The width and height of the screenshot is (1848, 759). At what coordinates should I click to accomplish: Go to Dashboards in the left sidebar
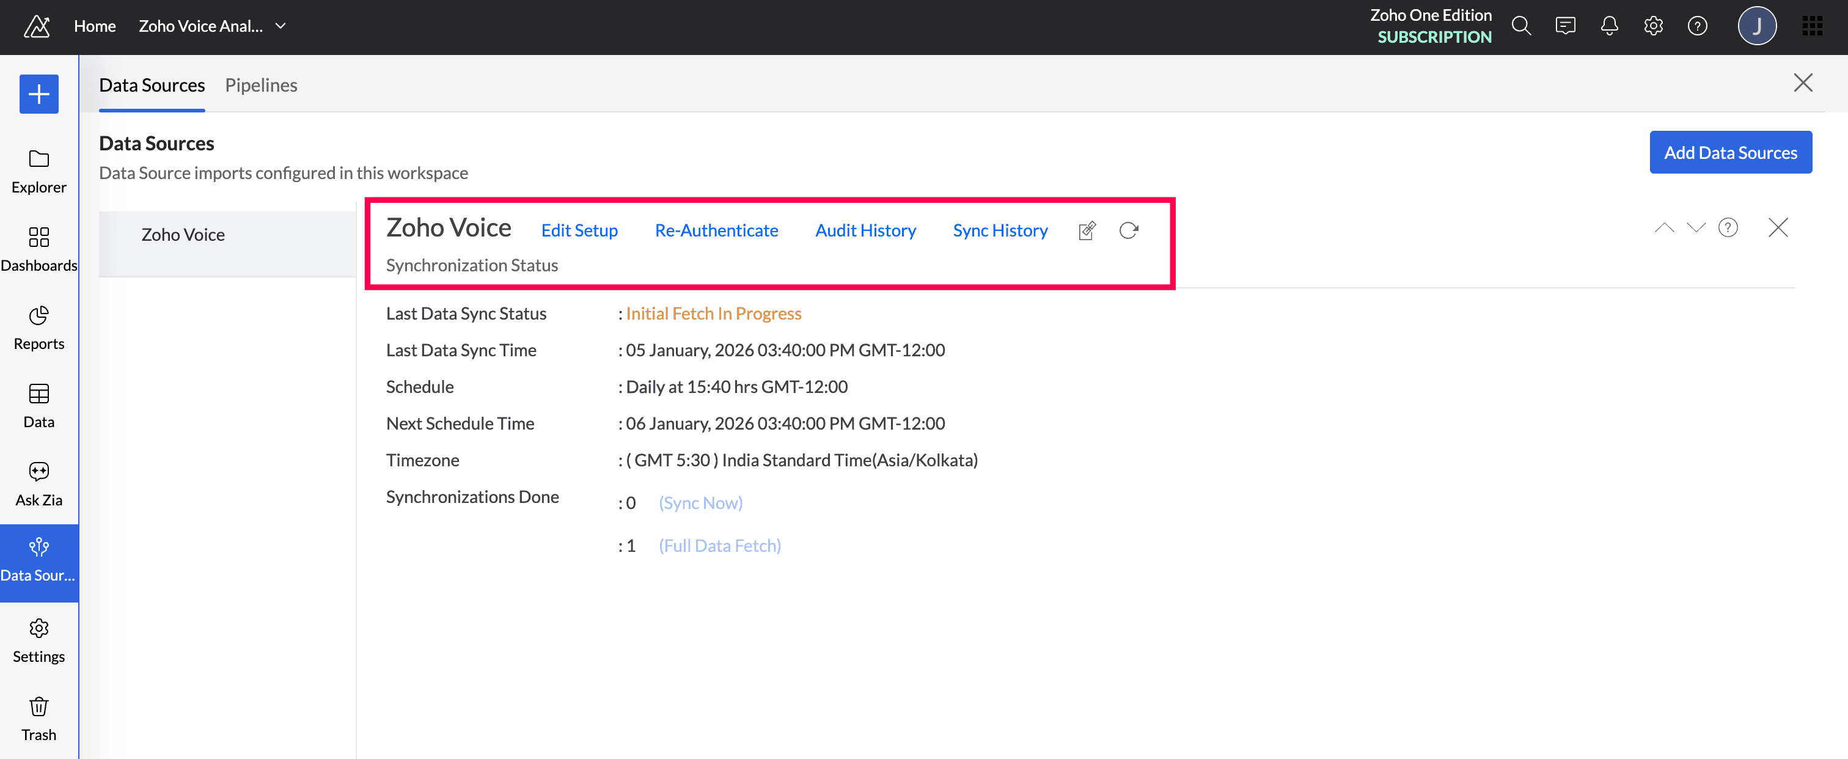tap(38, 250)
